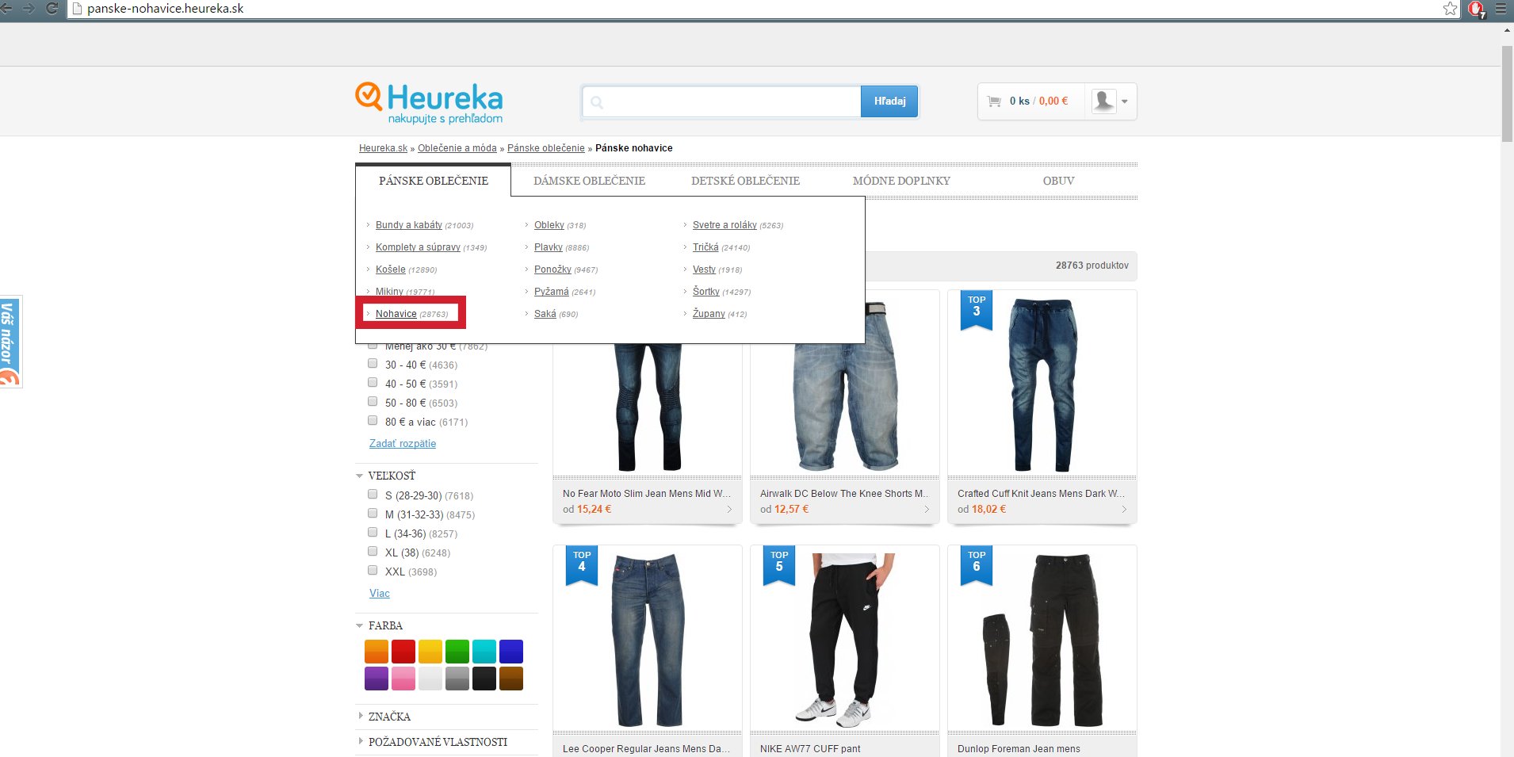Open Bundy a kabáty category
The height and width of the screenshot is (757, 1514).
click(409, 225)
